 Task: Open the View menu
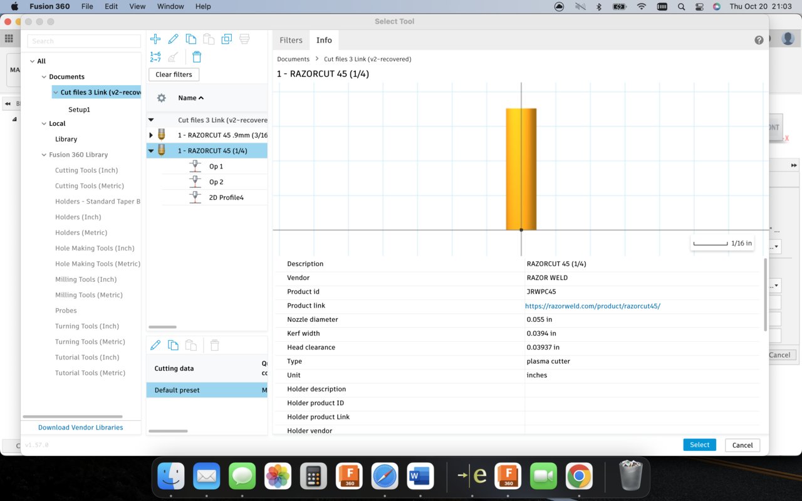point(137,6)
